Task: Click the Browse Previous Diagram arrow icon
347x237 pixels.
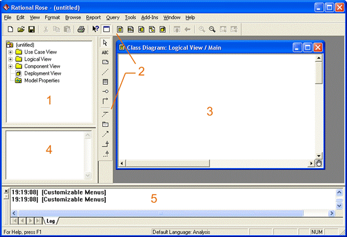Action: (187, 29)
